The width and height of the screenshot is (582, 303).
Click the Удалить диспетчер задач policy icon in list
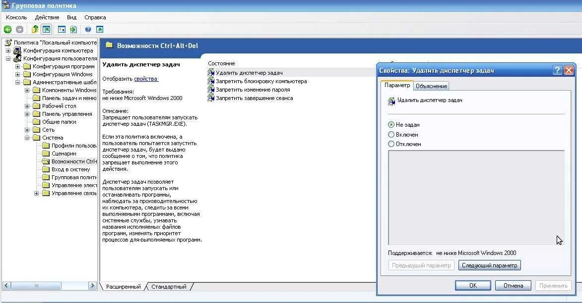211,73
